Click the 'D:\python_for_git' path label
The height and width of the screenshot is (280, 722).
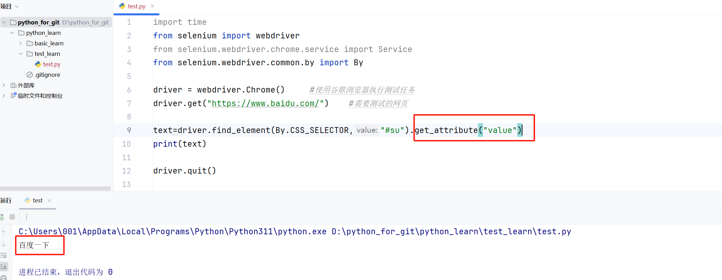click(86, 22)
